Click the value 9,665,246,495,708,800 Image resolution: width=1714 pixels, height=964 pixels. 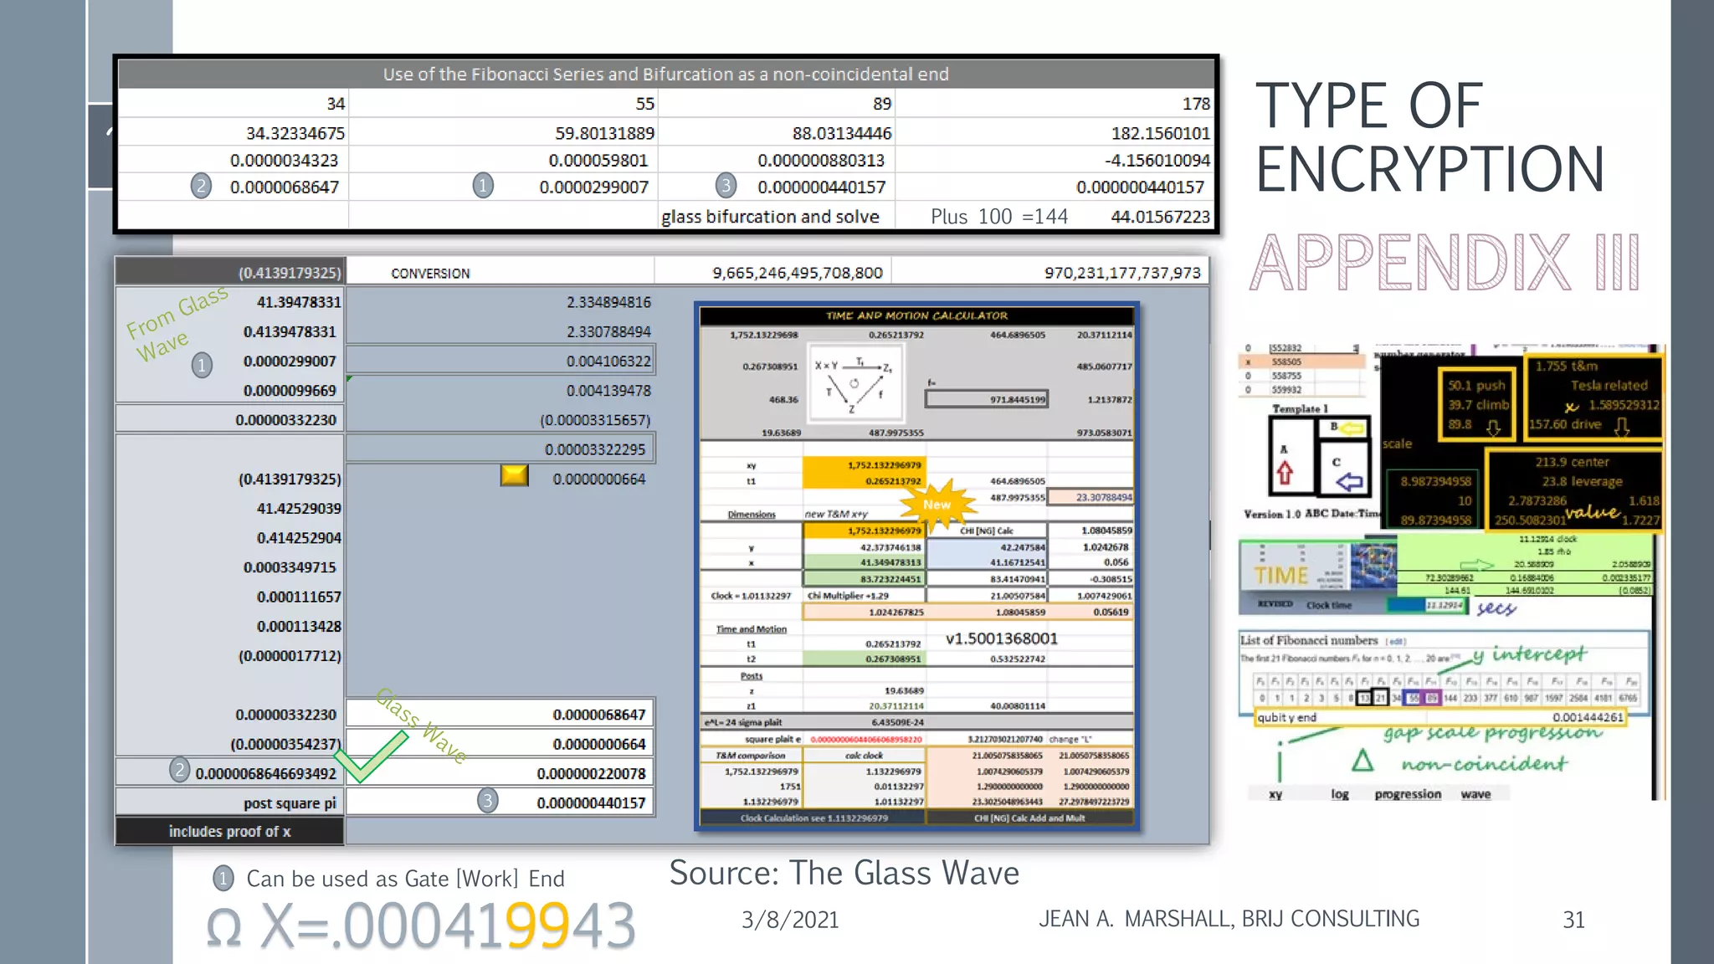[798, 273]
